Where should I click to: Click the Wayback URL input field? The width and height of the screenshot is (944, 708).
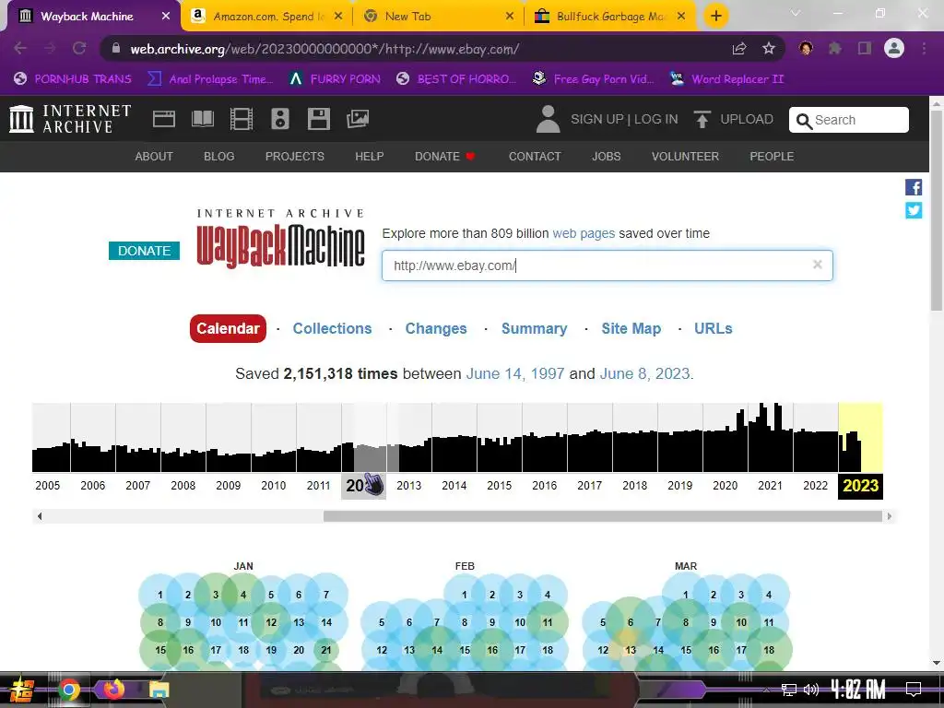(607, 265)
